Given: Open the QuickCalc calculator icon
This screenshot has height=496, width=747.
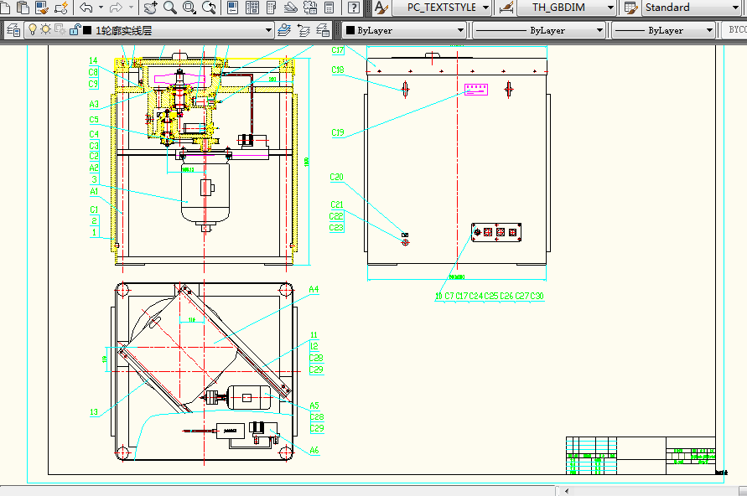Looking at the screenshot, I should [x=329, y=8].
